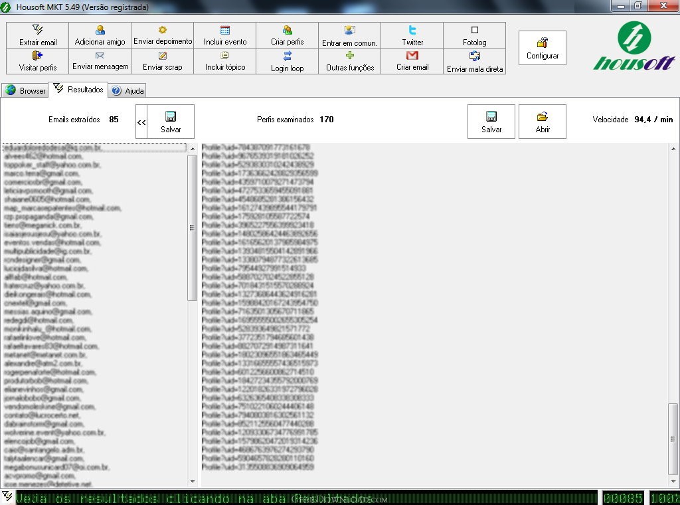Image resolution: width=680 pixels, height=505 pixels.
Task: Open Enviar depoimento function
Action: point(163,35)
